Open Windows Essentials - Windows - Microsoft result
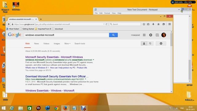 tap(50, 91)
